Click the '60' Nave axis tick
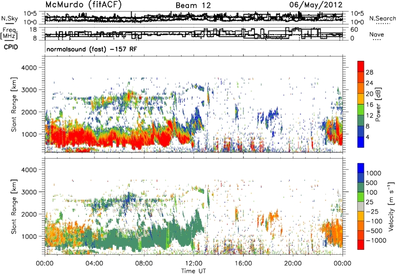This screenshot has width=396, height=274. (x=354, y=30)
